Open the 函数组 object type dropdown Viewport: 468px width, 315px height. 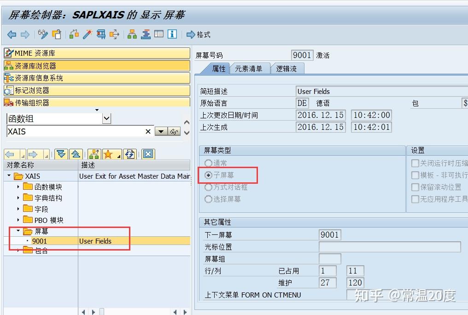click(x=106, y=118)
